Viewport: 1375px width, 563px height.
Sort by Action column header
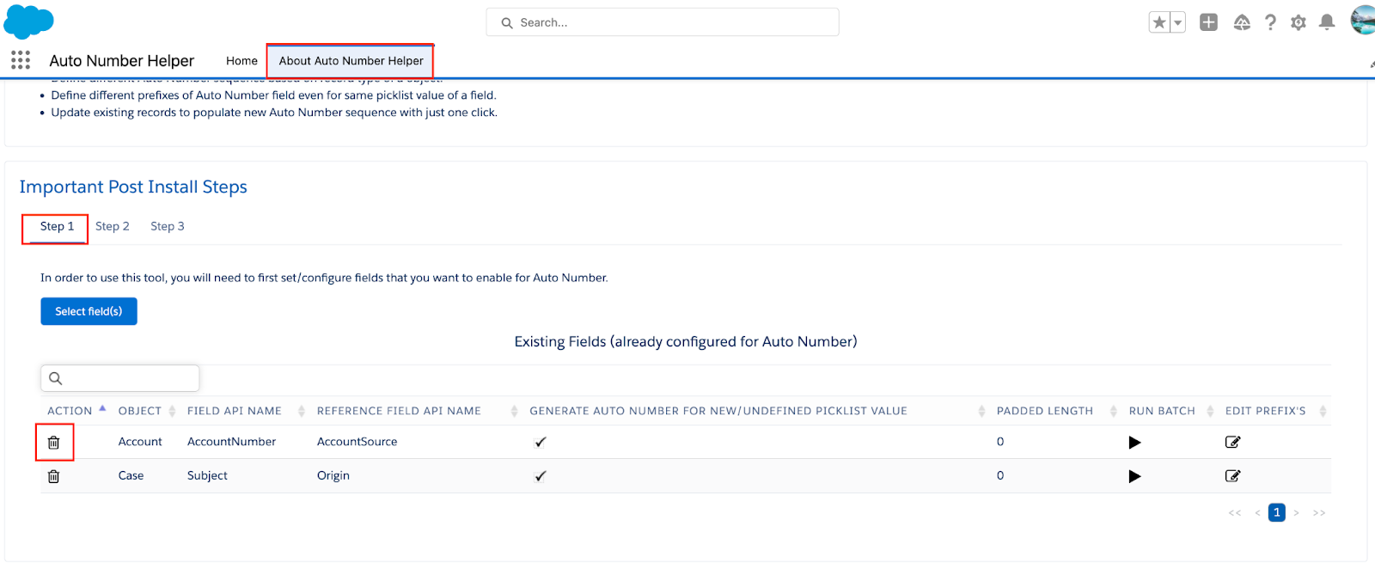point(76,411)
